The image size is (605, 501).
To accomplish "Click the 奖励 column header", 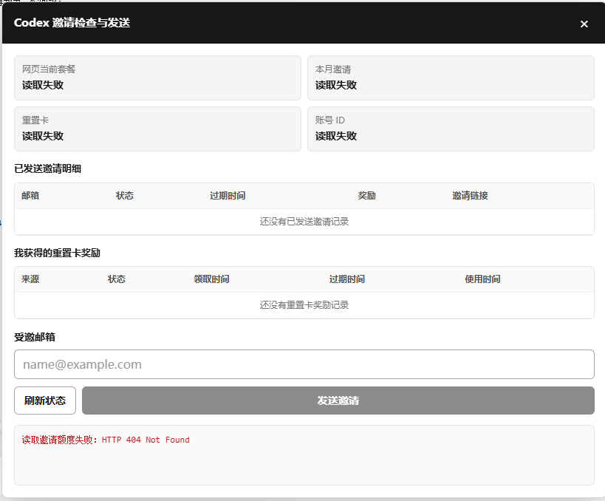I will 366,196.
